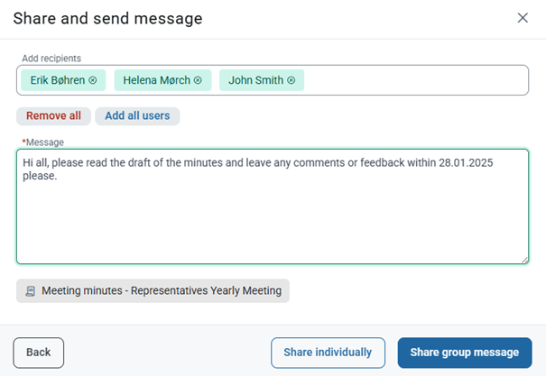546x376 pixels.
Task: Remove Erik Bøhren from recipients
Action: coord(93,80)
